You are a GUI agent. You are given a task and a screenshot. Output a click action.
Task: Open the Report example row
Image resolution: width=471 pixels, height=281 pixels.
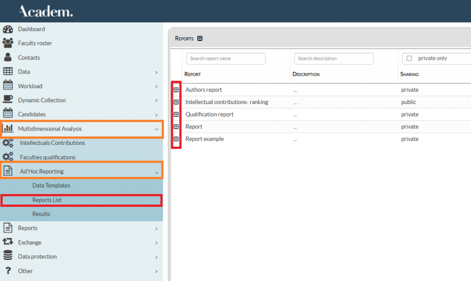[x=204, y=139]
